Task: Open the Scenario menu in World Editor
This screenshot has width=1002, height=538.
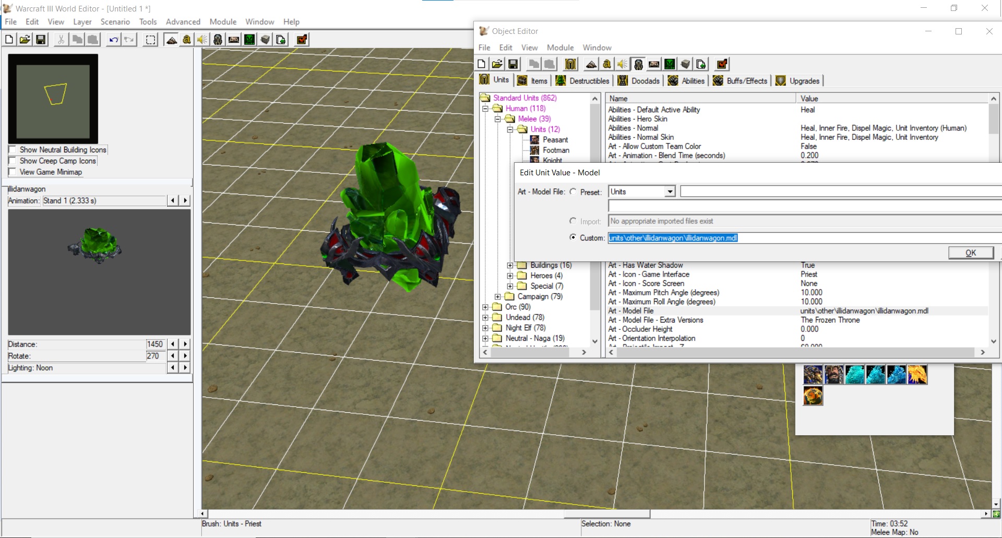Action: pos(115,22)
